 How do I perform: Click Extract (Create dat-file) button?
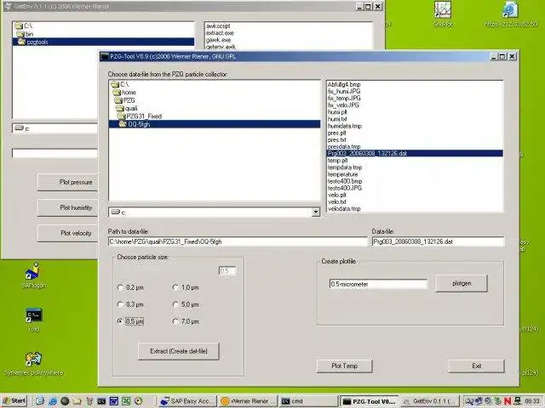tap(179, 351)
